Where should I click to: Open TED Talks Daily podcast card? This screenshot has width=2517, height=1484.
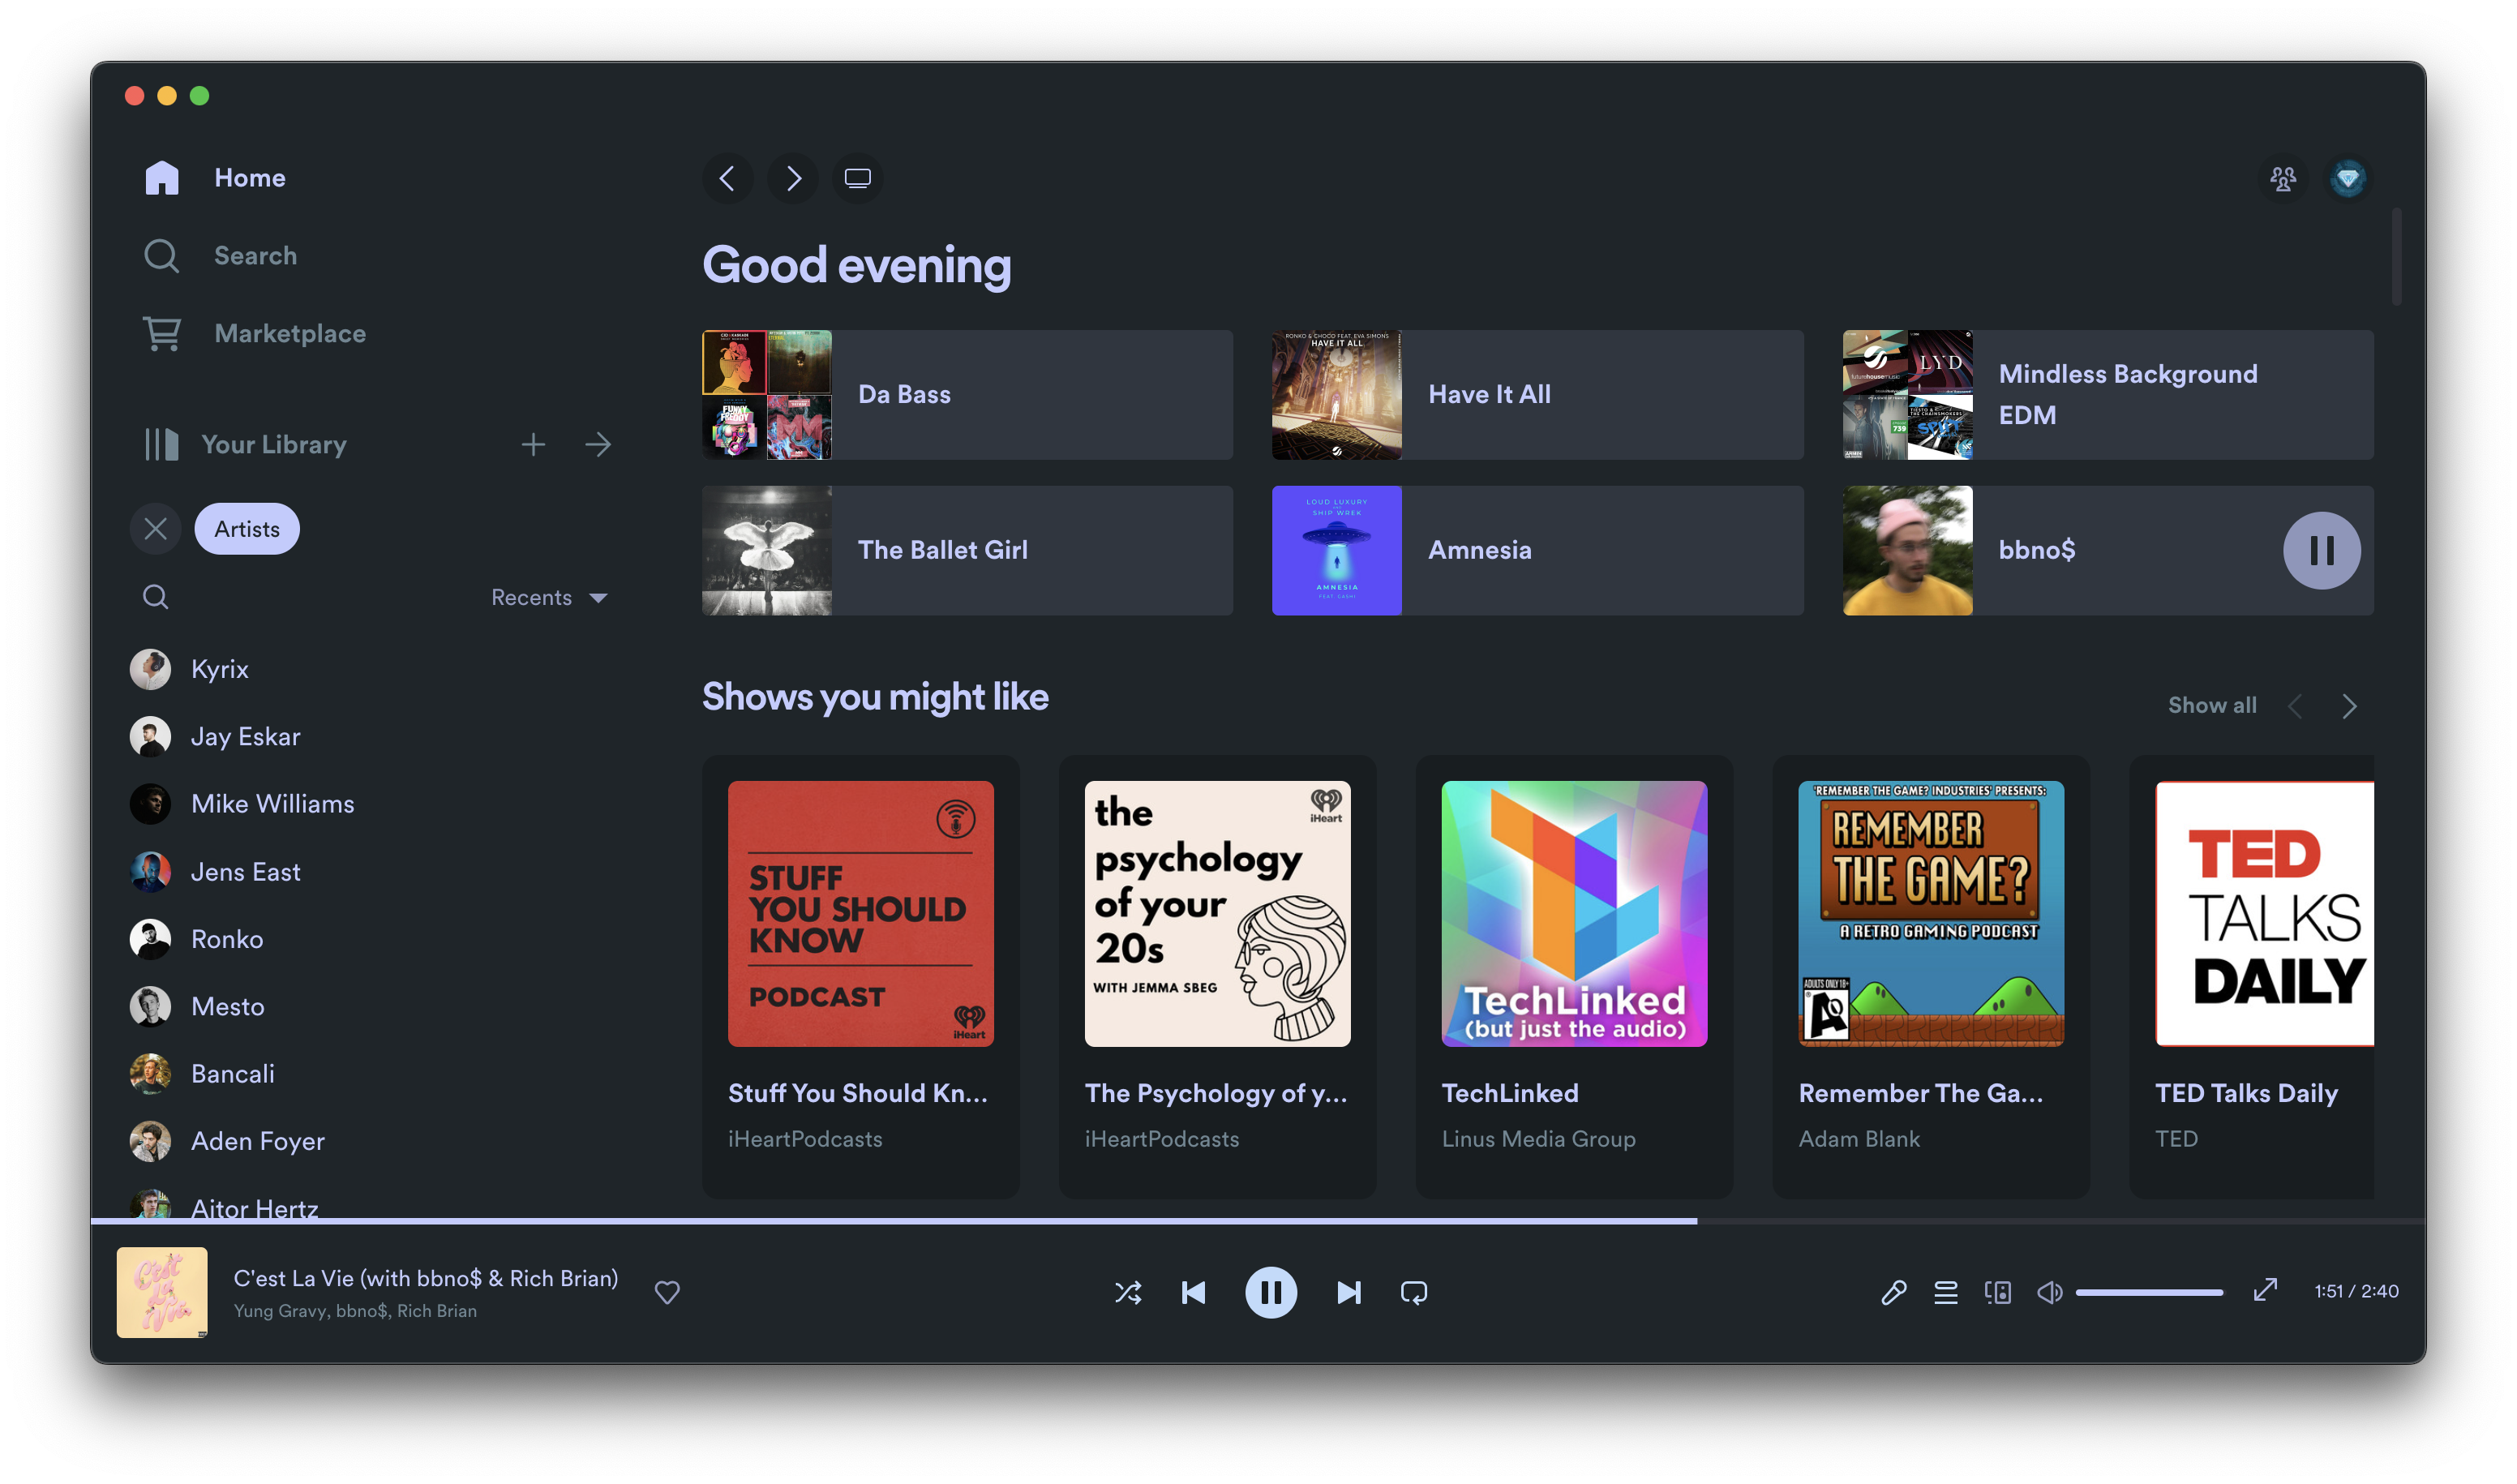(x=2251, y=976)
